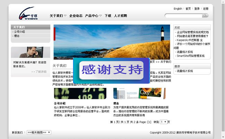Screen dimensions: 225x139
Task: Click the 关于我们 sidebar header
Action: click(x=30, y=27)
